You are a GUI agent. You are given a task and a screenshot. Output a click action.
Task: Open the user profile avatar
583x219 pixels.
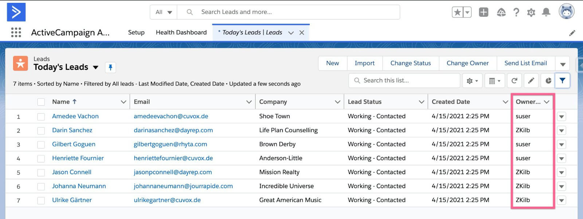567,11
